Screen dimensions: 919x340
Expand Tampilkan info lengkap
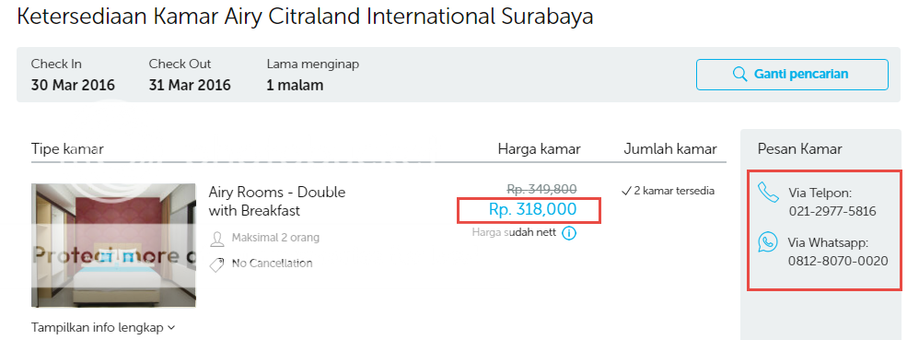[x=103, y=328]
